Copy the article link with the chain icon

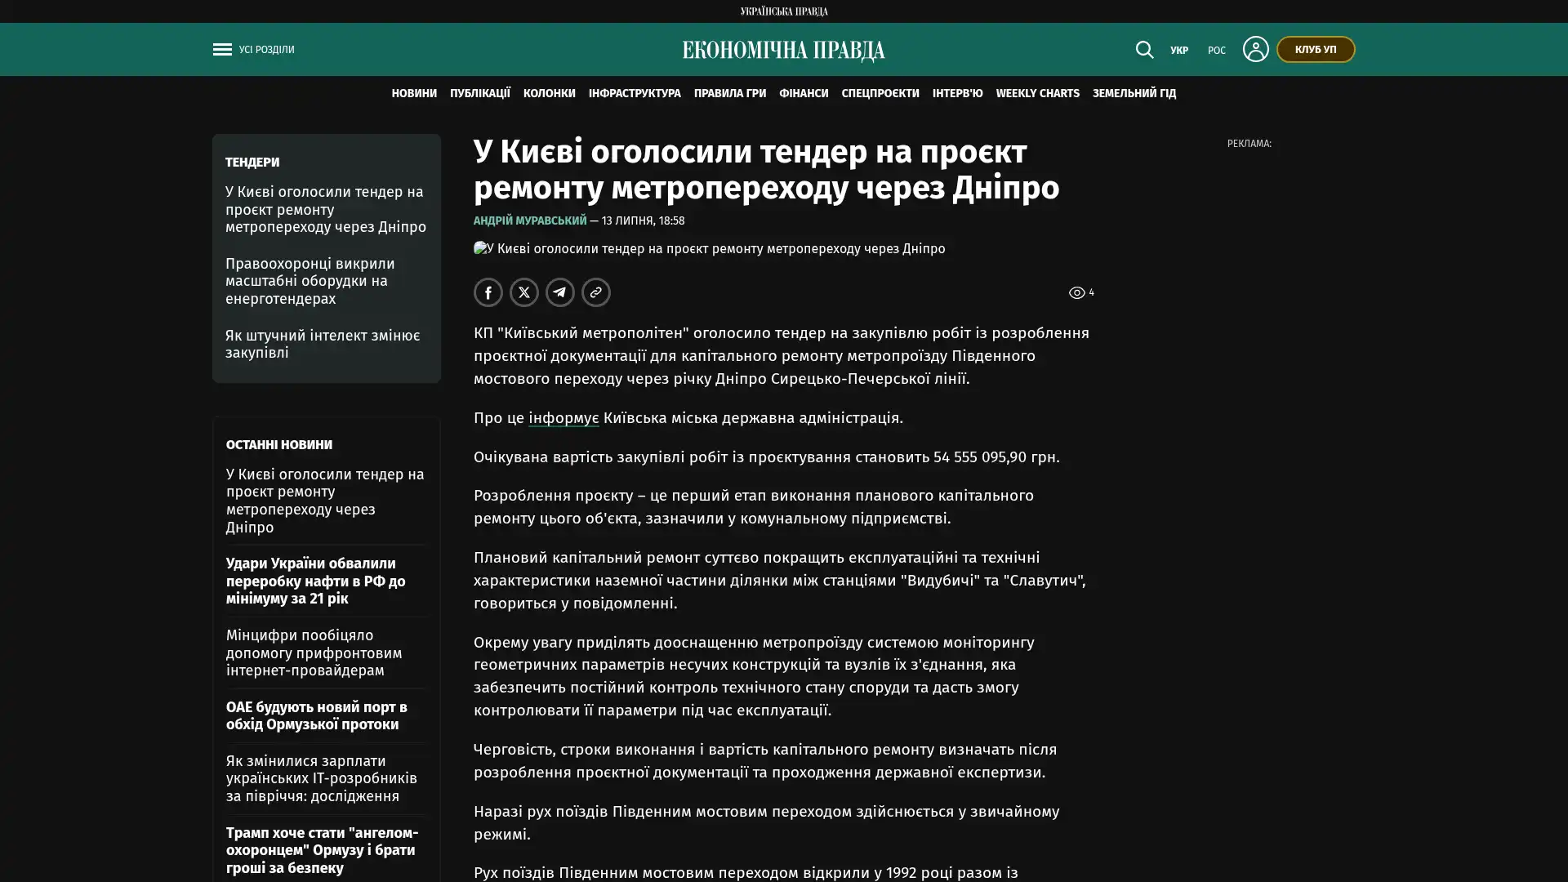coord(596,292)
